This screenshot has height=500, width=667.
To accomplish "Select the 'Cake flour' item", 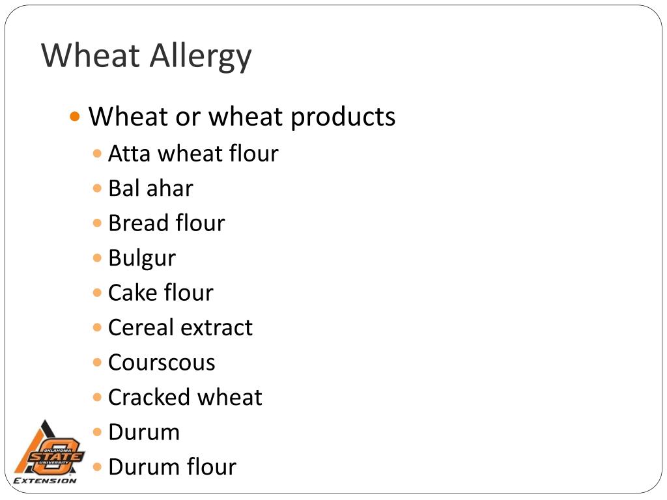I will tap(160, 293).
